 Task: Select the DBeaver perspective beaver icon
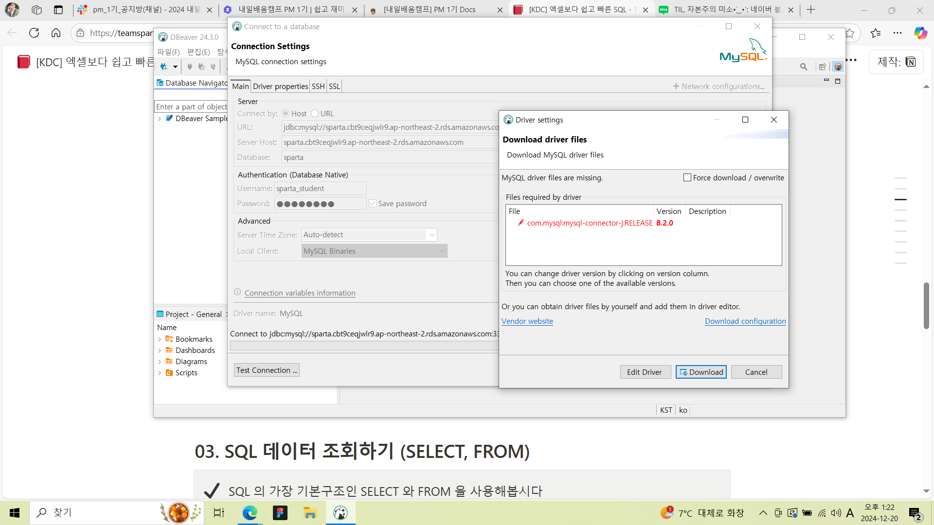tap(838, 67)
